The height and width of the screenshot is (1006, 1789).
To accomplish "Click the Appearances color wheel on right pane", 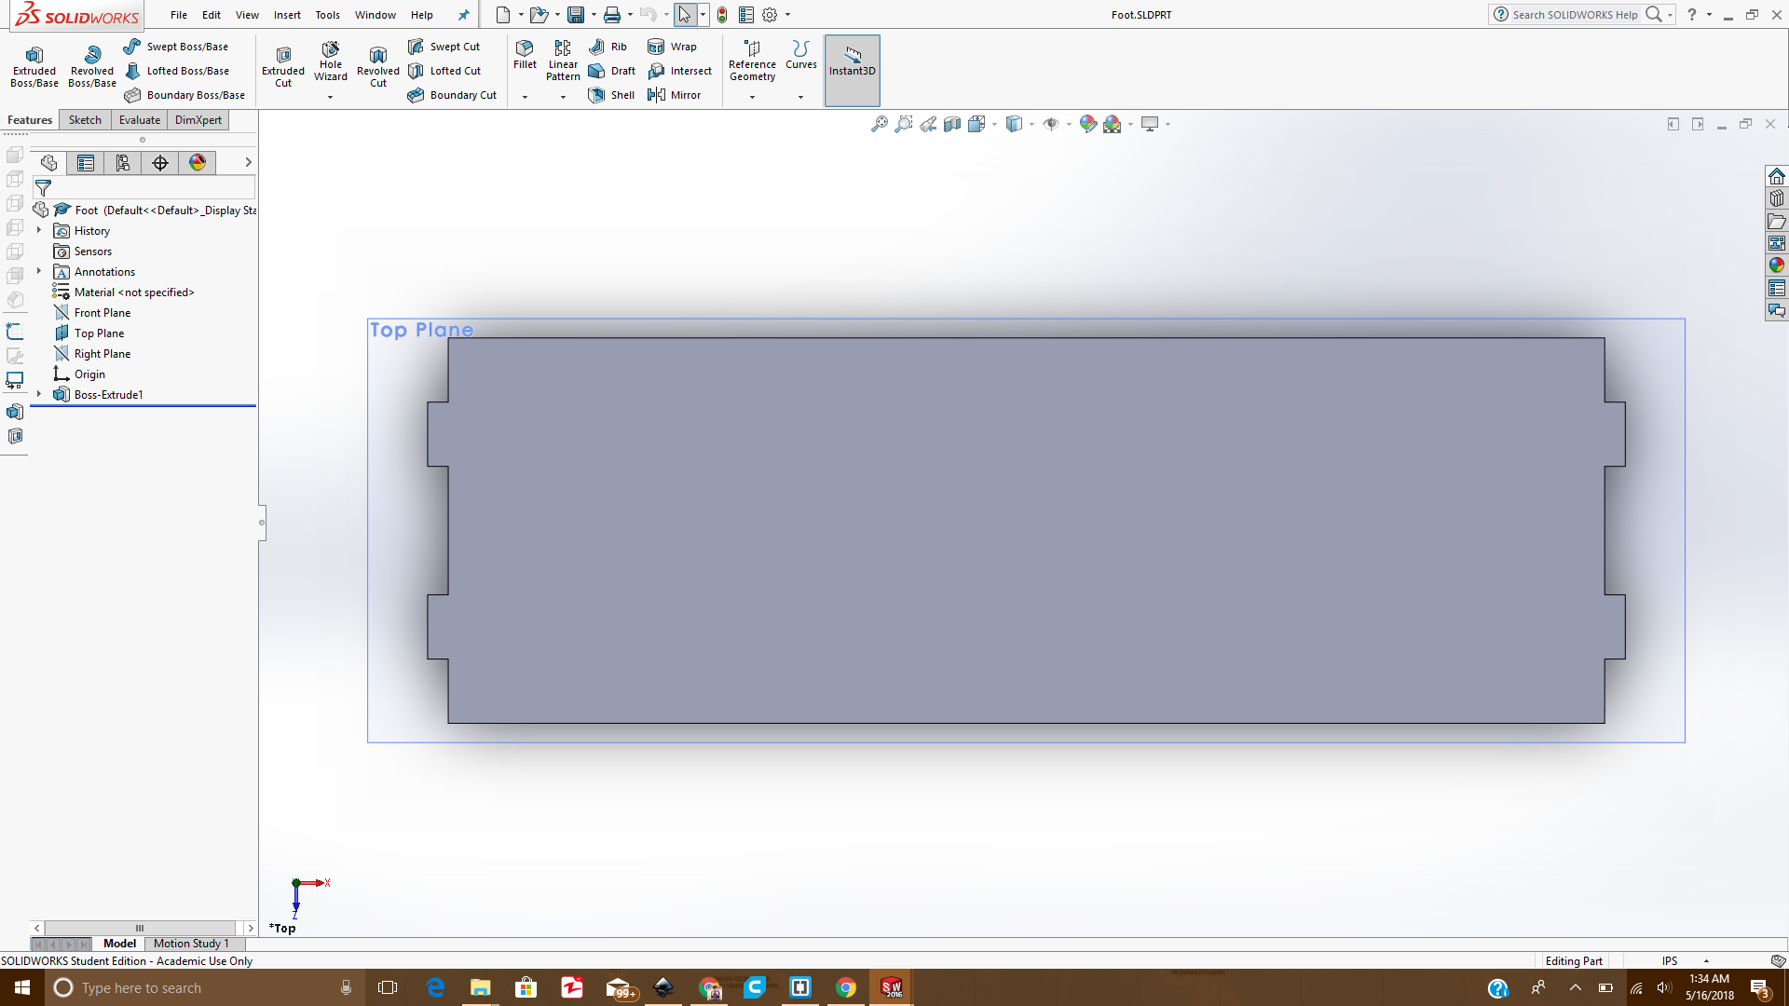I will [1777, 265].
